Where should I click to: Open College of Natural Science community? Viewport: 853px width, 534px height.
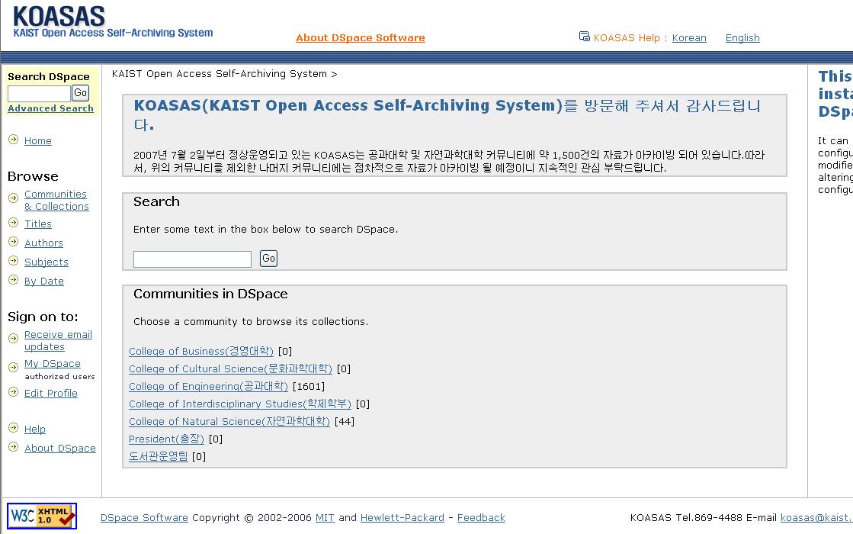tap(229, 421)
